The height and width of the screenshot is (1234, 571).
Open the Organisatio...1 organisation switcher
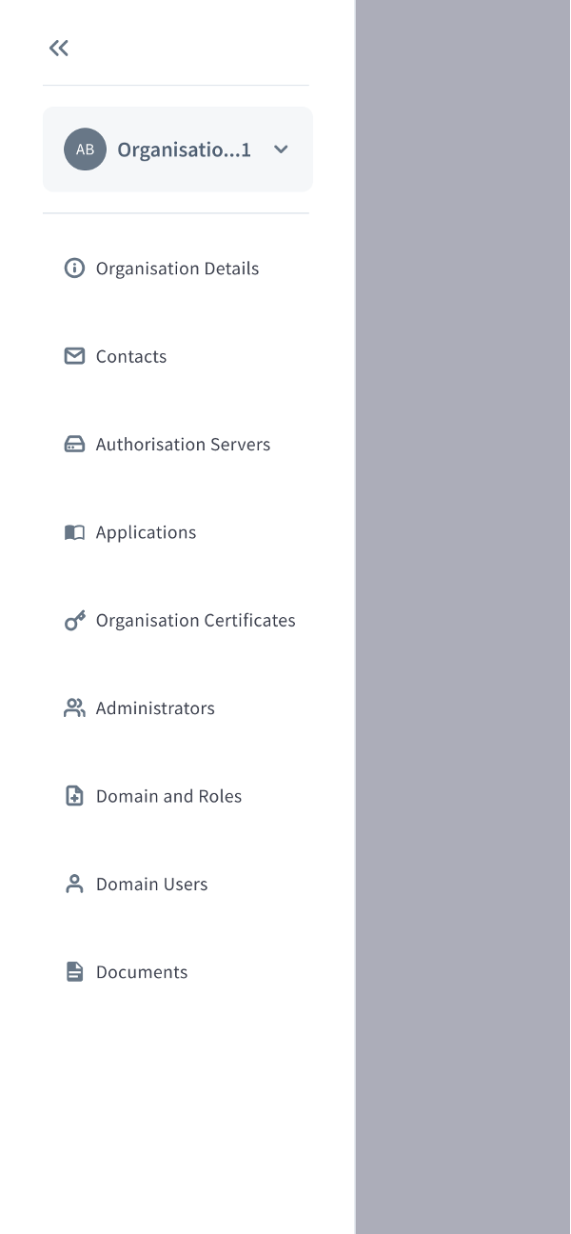pyautogui.click(x=184, y=149)
